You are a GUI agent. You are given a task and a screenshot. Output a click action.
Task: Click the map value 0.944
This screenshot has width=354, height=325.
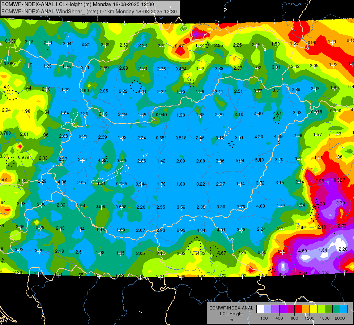141,184
